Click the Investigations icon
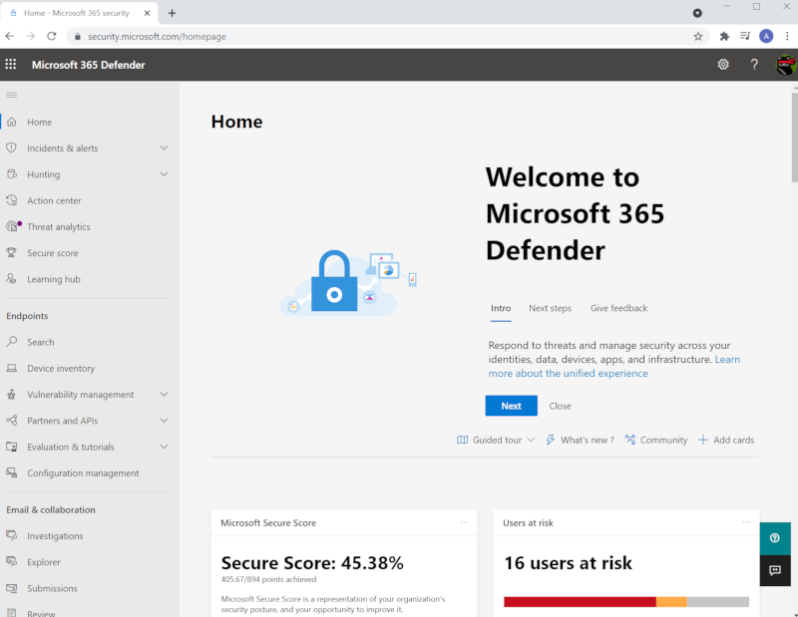798x617 pixels. (12, 535)
